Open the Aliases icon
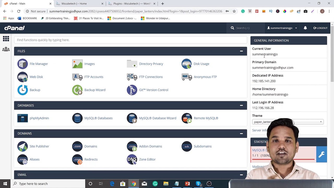The image size is (334, 188). 22,159
